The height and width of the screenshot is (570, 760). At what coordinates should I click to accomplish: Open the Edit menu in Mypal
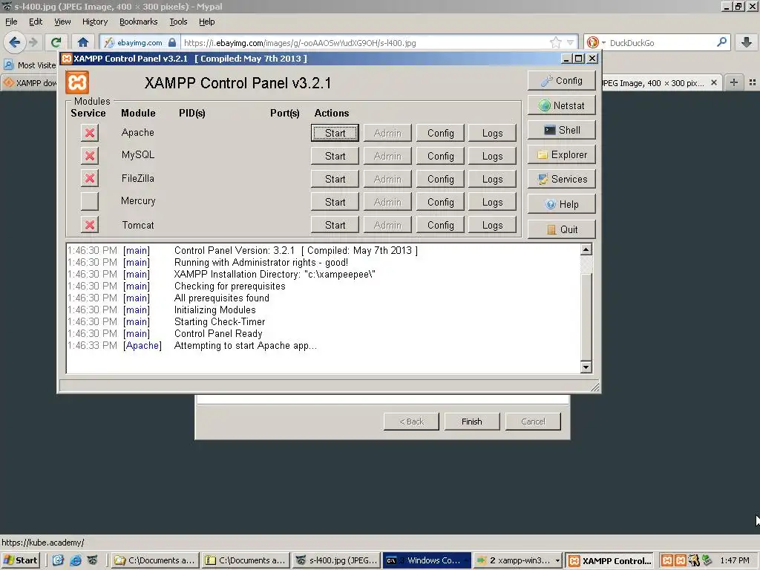click(x=36, y=22)
